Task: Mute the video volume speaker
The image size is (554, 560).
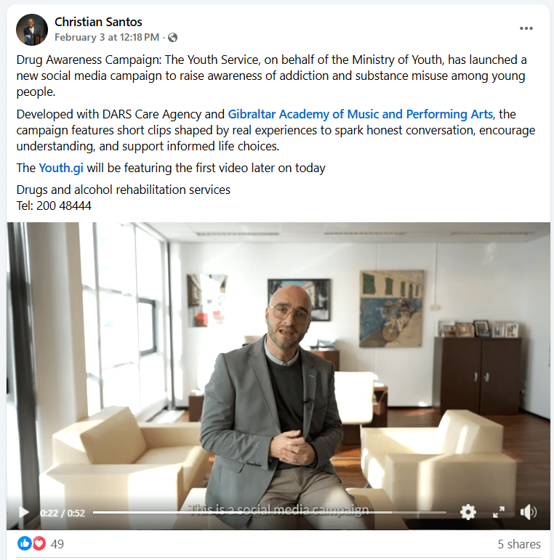Action: (x=529, y=512)
